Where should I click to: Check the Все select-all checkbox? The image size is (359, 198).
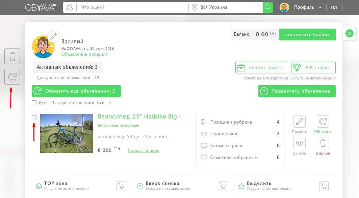34,103
